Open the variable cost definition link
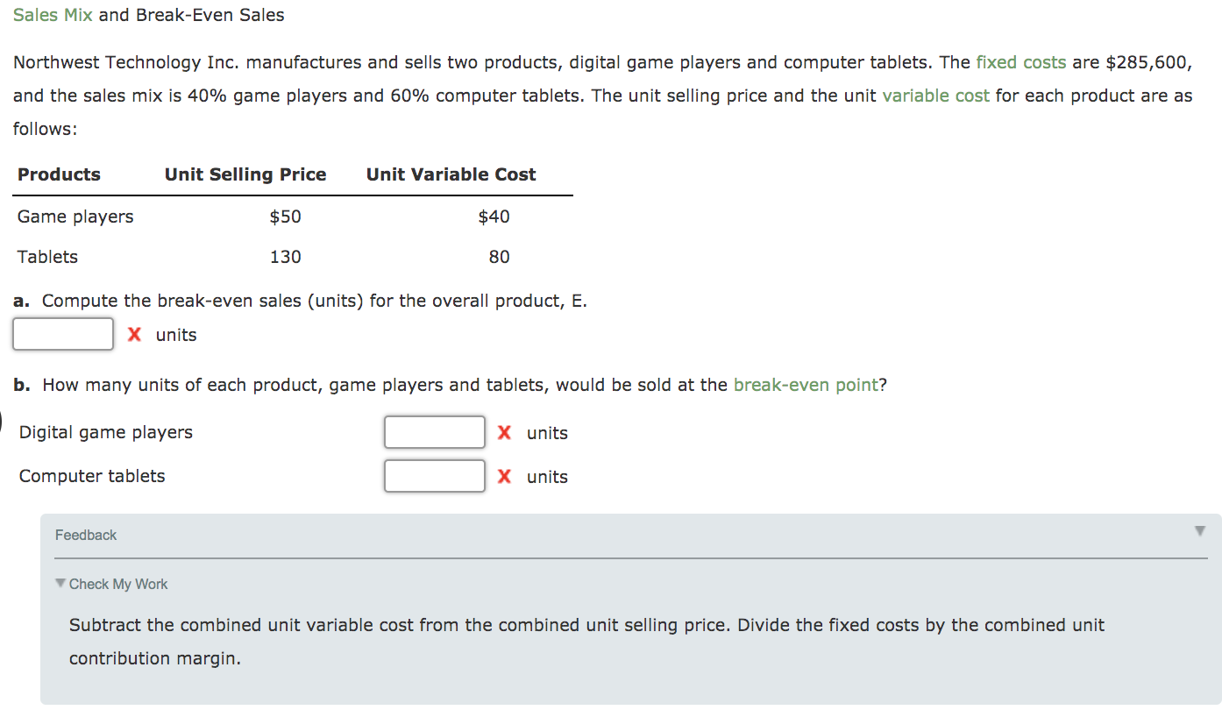The height and width of the screenshot is (710, 1222). (935, 96)
